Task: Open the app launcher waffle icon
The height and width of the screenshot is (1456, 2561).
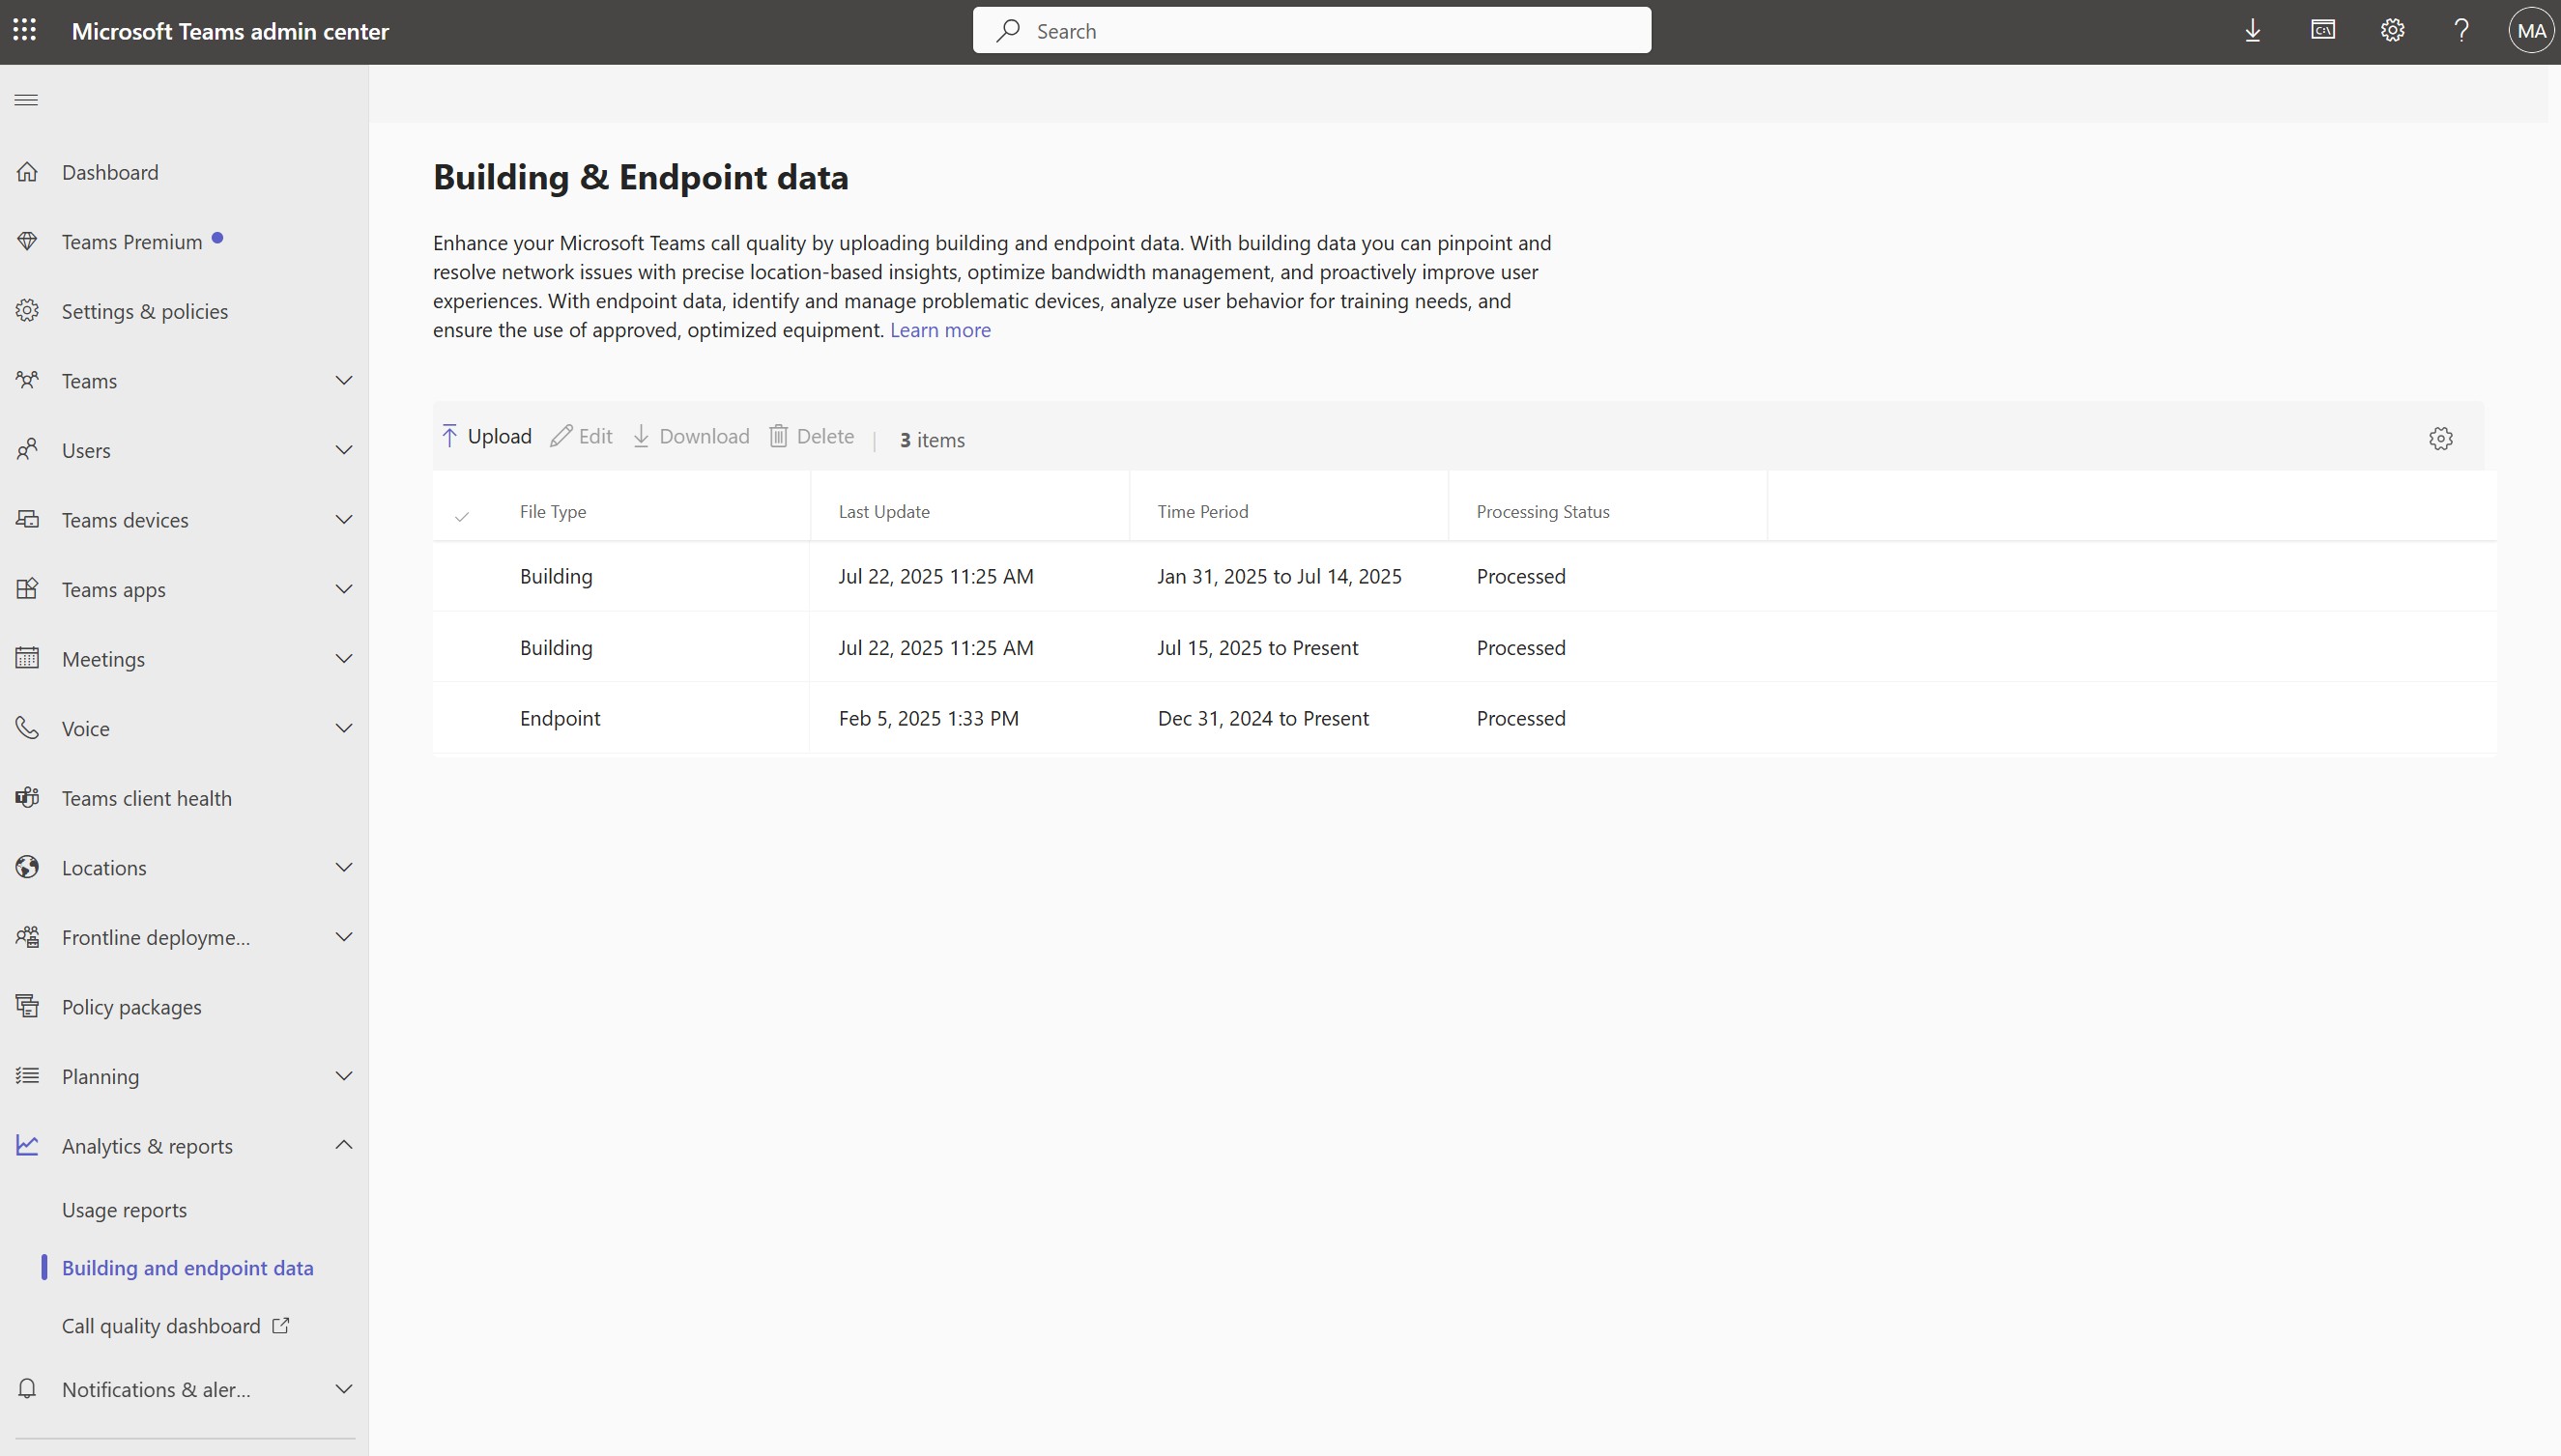Action: coord(25,30)
